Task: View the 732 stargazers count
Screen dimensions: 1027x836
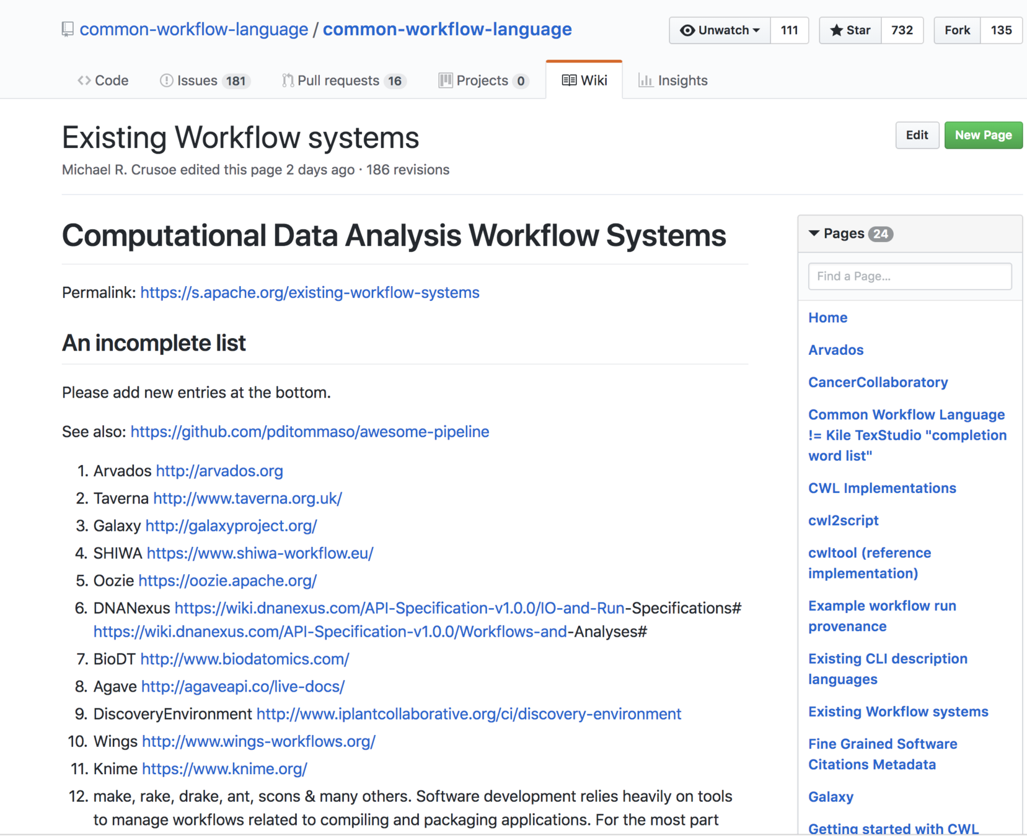Action: click(x=902, y=30)
